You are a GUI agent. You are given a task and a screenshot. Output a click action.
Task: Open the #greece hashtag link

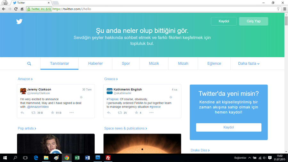[155, 107]
